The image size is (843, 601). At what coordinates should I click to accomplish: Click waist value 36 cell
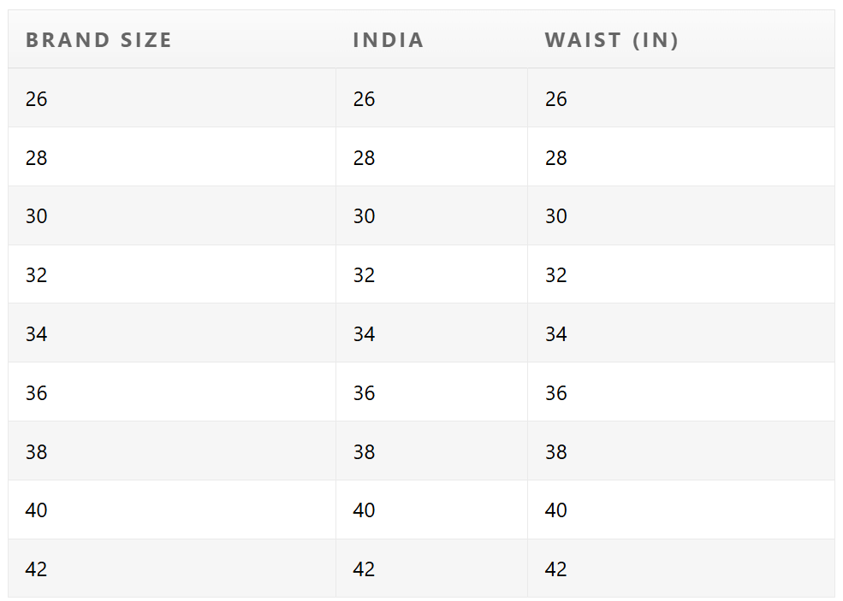681,392
